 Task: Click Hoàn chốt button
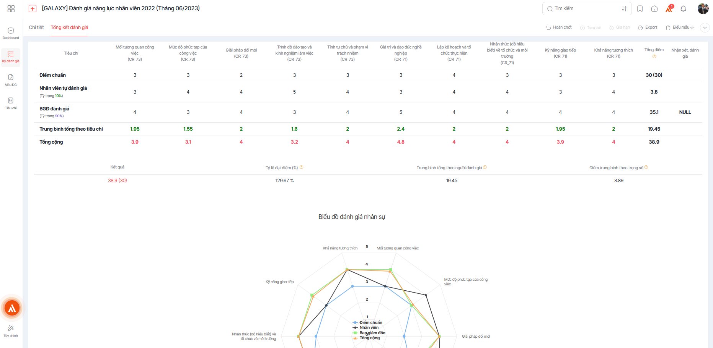(559, 28)
